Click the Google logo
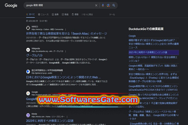This screenshot has width=188, height=125. coord(11,5)
